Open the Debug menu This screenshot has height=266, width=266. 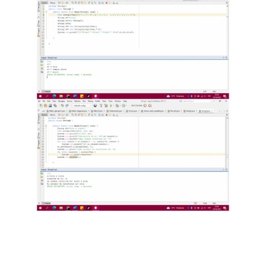click(x=90, y=101)
